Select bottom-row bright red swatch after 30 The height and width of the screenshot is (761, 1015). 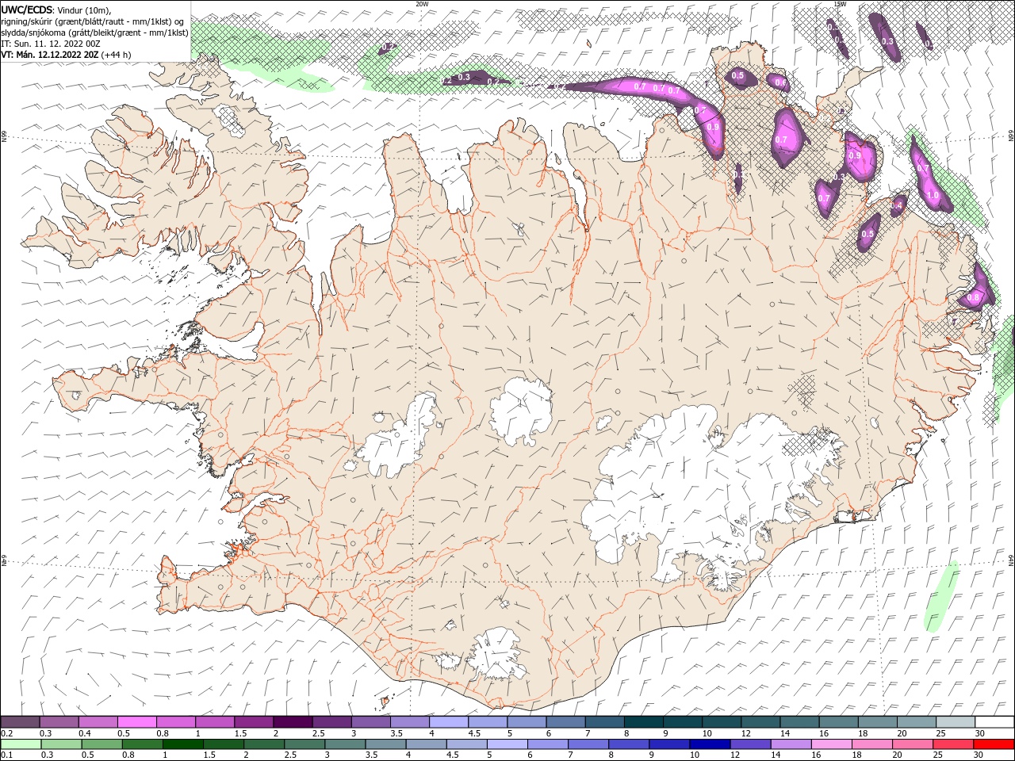993,744
